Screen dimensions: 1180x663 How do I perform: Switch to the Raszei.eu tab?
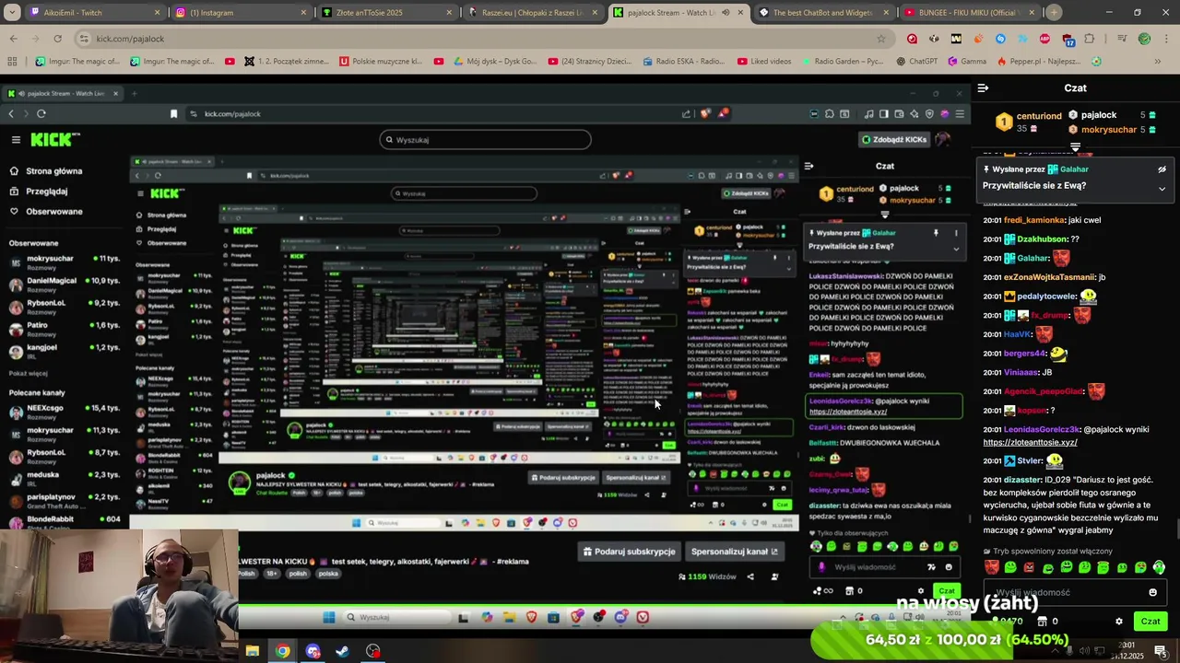[x=533, y=13]
